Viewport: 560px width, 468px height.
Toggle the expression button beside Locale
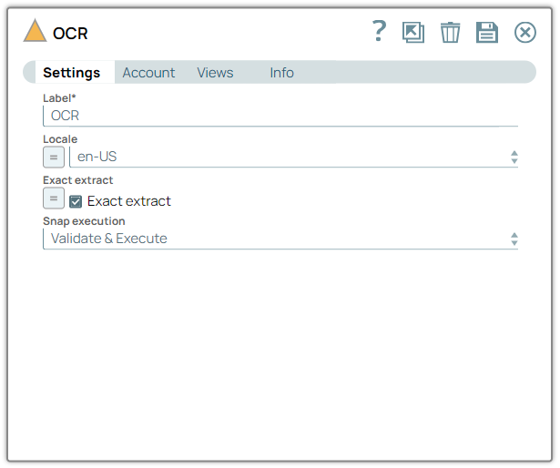[x=54, y=157]
